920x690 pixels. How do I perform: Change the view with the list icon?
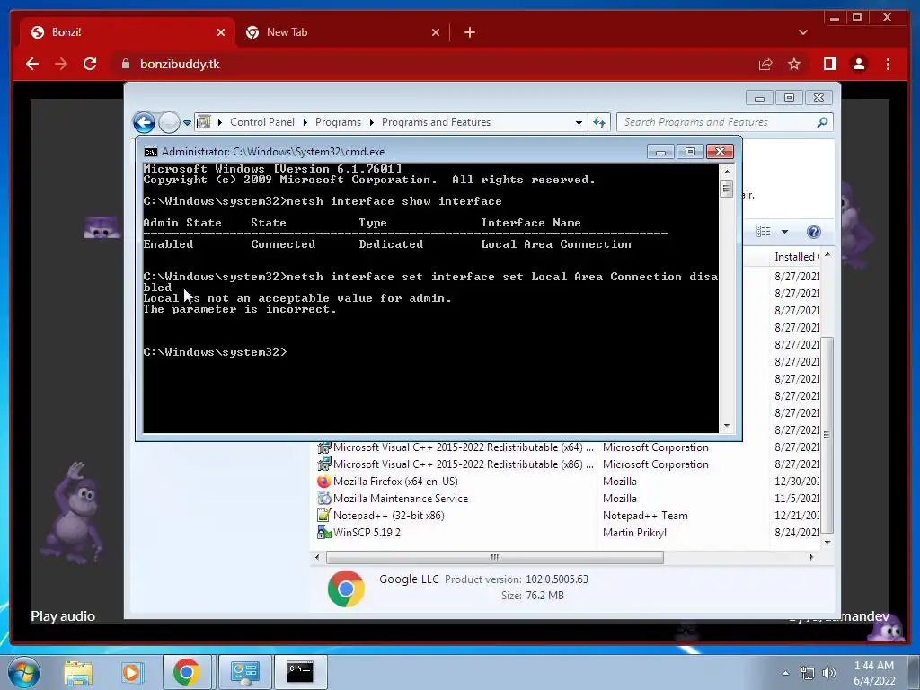click(x=764, y=232)
